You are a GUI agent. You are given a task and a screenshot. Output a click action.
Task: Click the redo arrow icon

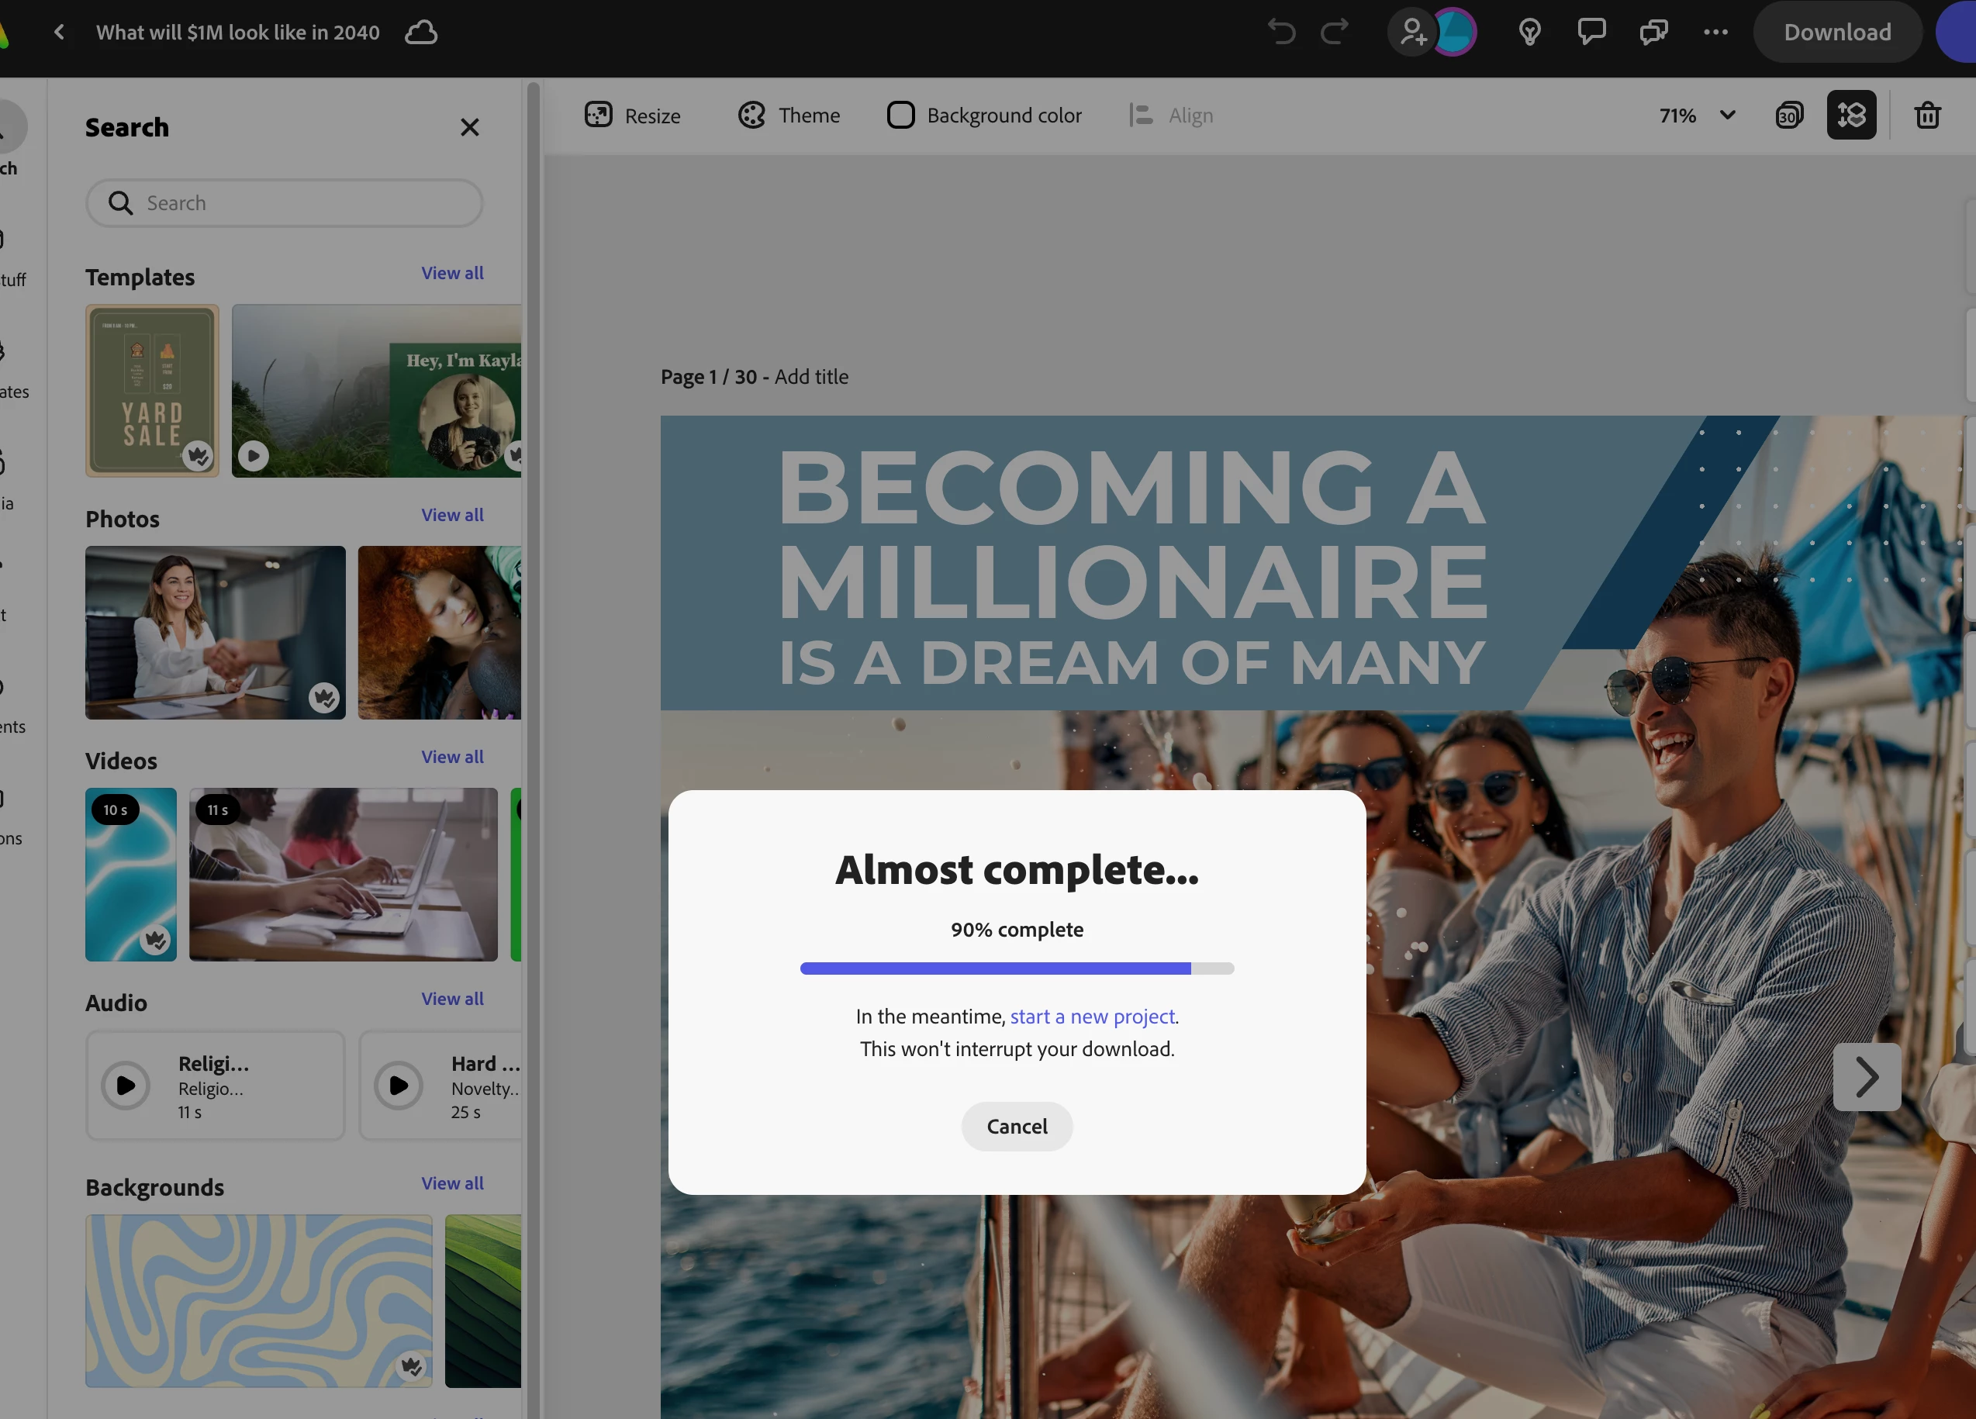[x=1334, y=33]
